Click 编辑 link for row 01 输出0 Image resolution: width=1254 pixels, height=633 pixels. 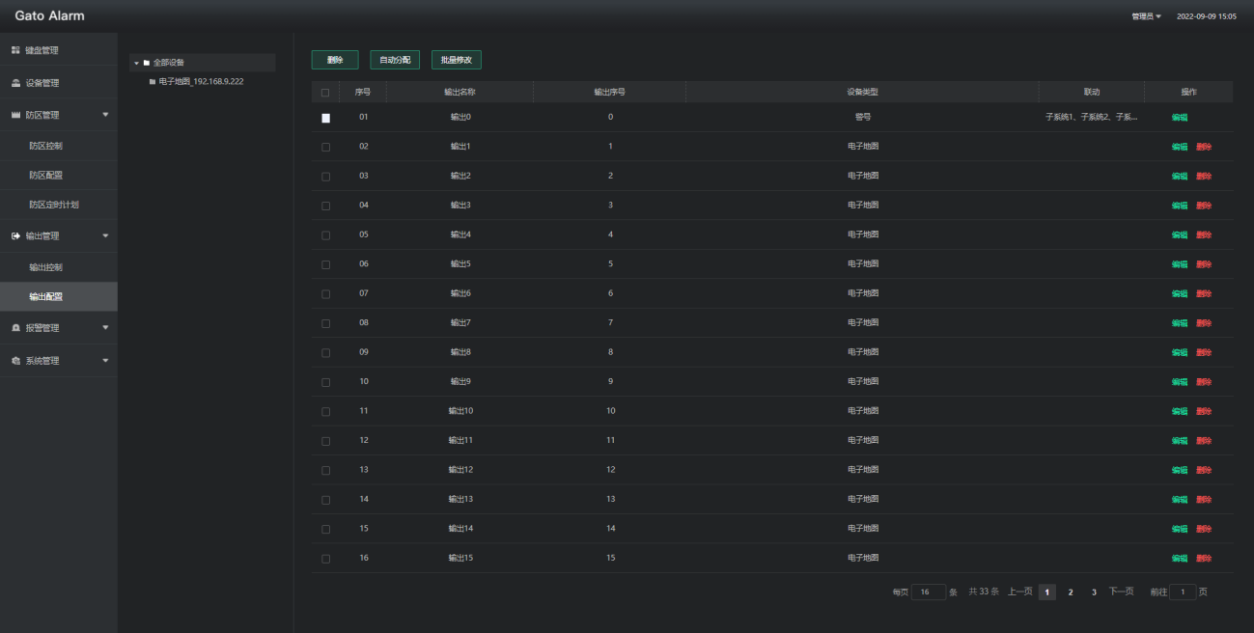pyautogui.click(x=1180, y=118)
